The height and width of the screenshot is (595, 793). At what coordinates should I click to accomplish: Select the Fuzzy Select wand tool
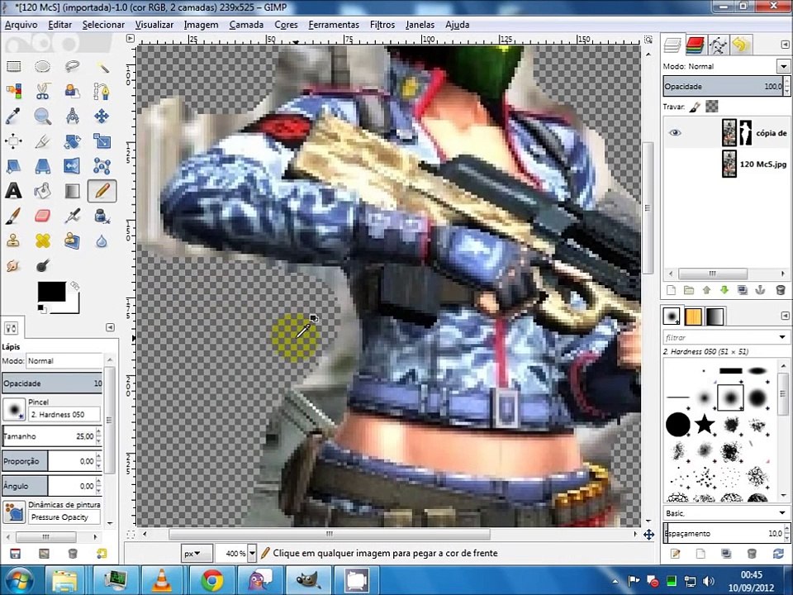[102, 66]
